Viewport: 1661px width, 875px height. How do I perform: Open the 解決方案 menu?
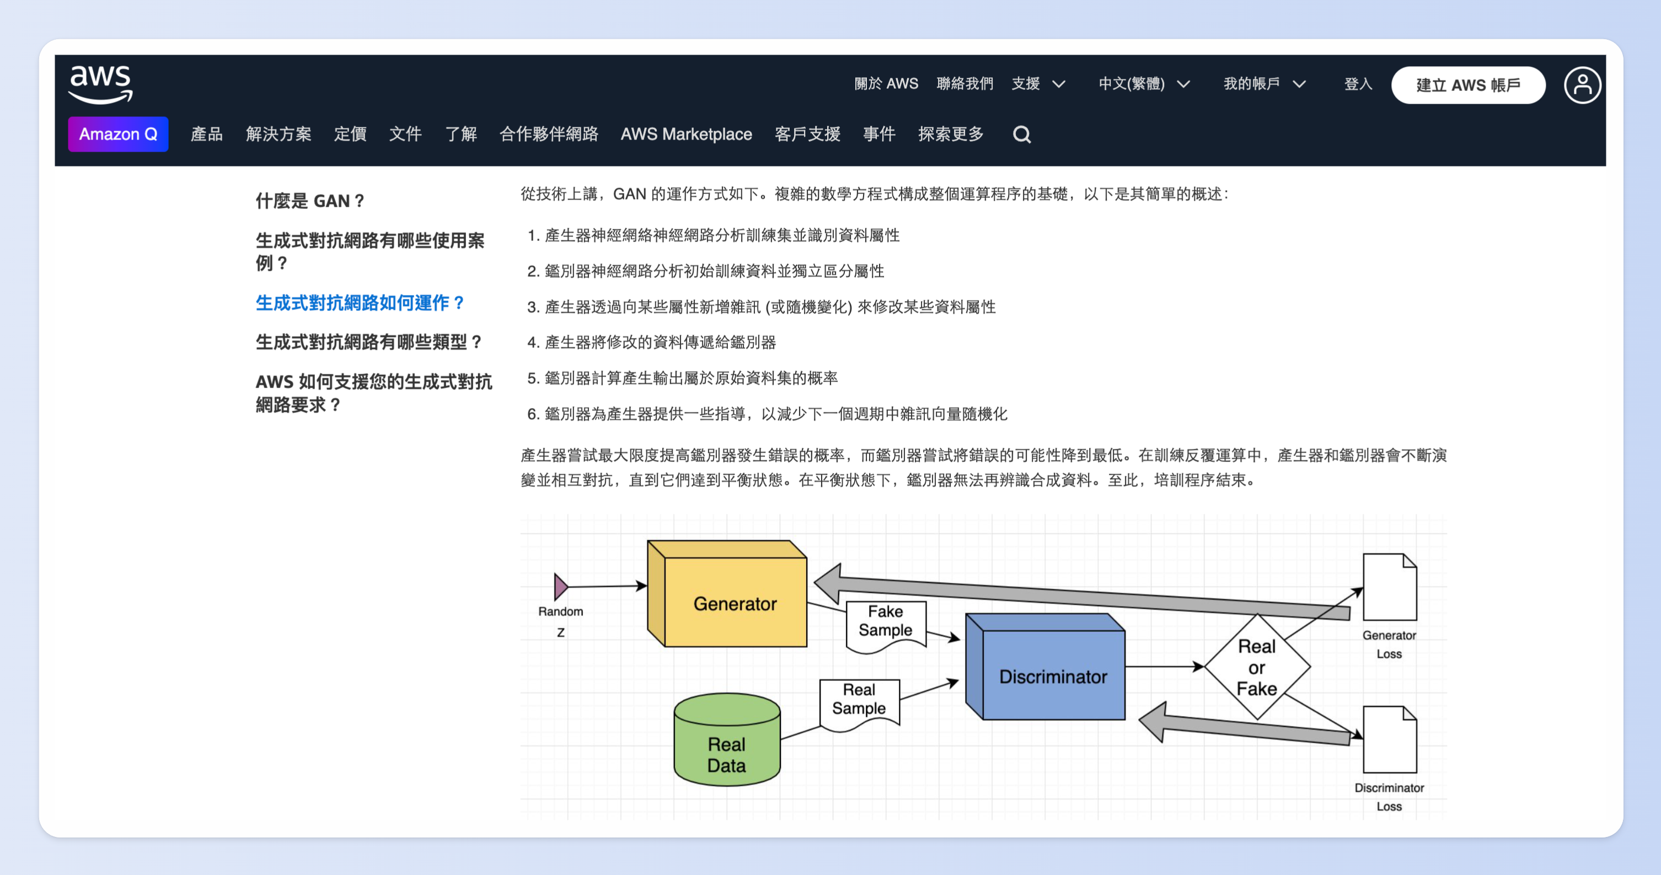coord(278,134)
